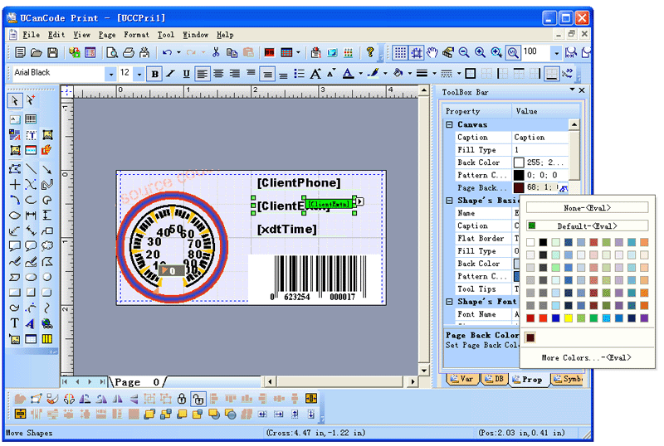664x446 pixels.
Task: Pick the yellow color swatch
Action: point(569,318)
